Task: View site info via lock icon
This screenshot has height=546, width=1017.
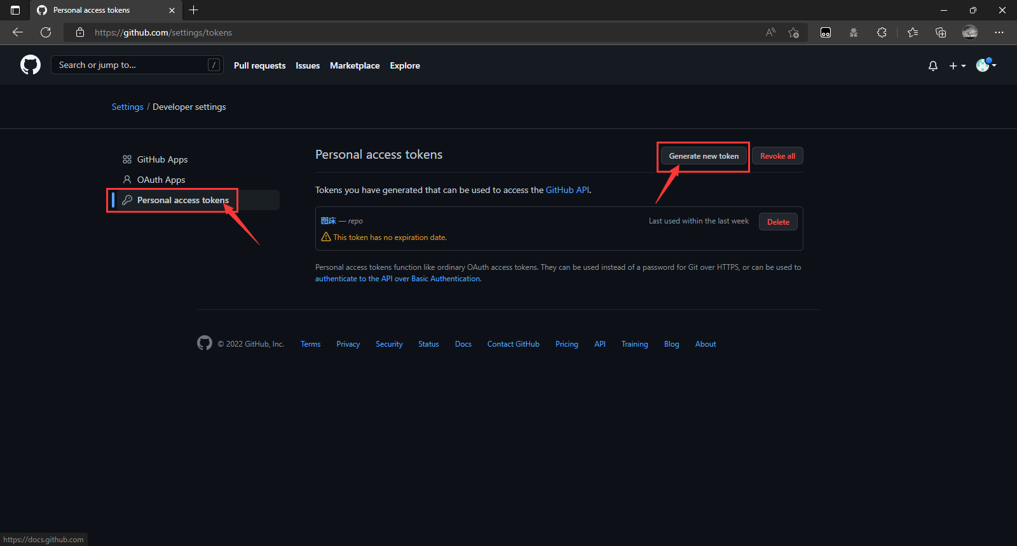Action: [x=80, y=32]
